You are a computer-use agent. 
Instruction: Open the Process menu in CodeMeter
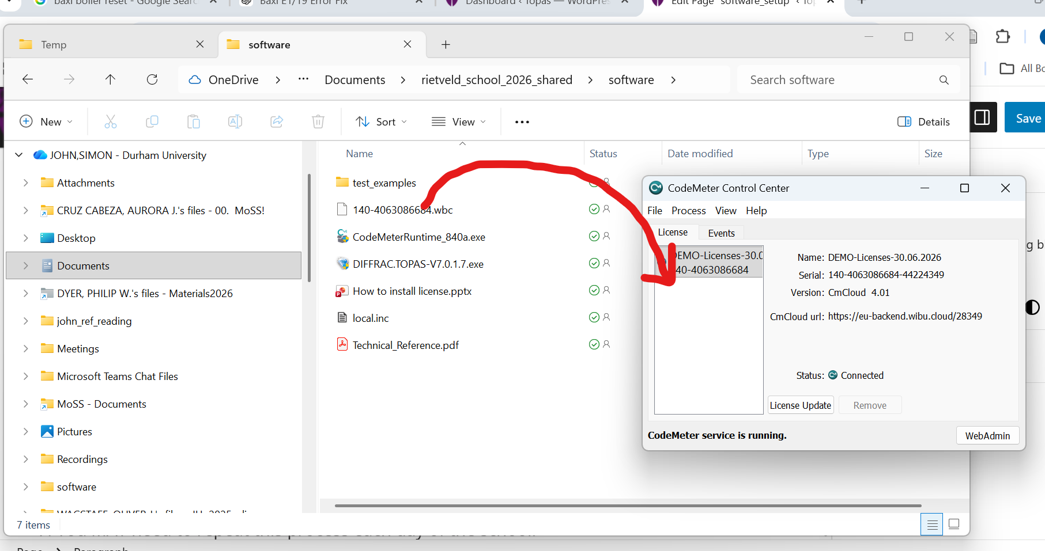(688, 211)
